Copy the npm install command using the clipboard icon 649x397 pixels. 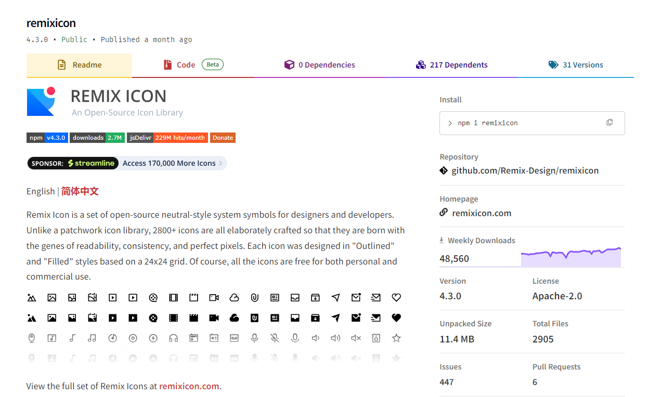[x=609, y=122]
